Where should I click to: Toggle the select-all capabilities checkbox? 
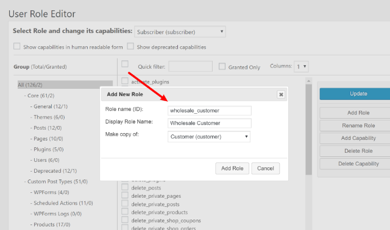(x=125, y=64)
